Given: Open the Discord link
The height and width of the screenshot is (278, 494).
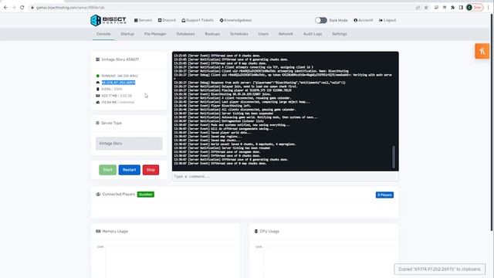Looking at the screenshot, I should [x=167, y=20].
